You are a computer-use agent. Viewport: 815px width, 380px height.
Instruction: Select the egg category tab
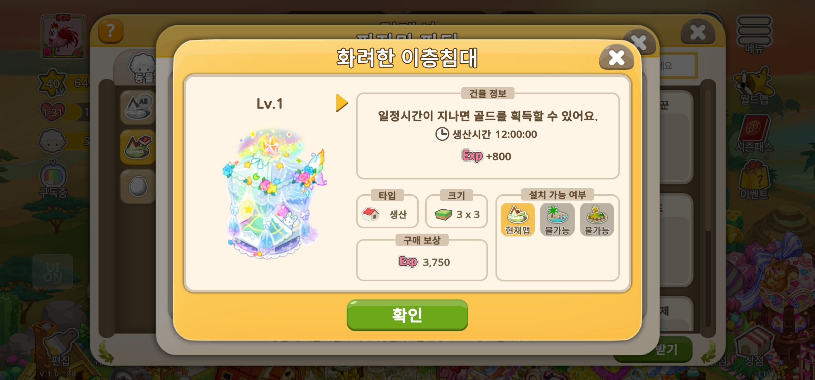tap(138, 186)
